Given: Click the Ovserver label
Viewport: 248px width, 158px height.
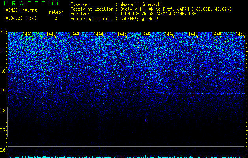Looking at the screenshot, I should (x=80, y=4).
